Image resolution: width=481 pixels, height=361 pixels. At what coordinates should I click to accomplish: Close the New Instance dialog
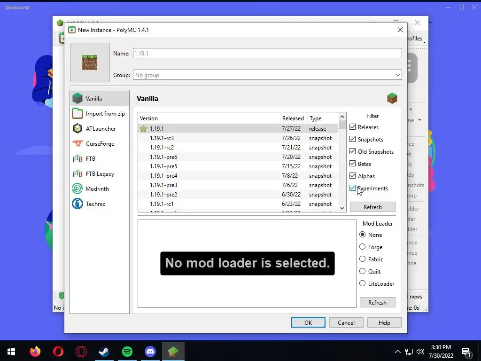pyautogui.click(x=400, y=30)
